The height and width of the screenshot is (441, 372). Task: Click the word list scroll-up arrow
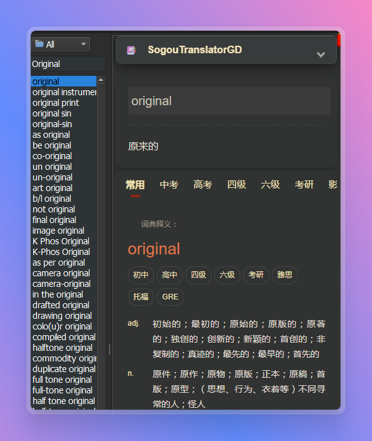101,80
